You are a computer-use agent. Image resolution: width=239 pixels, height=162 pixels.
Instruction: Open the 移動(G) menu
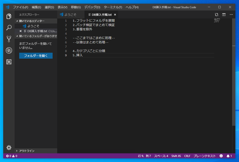pyautogui.click(x=76, y=7)
